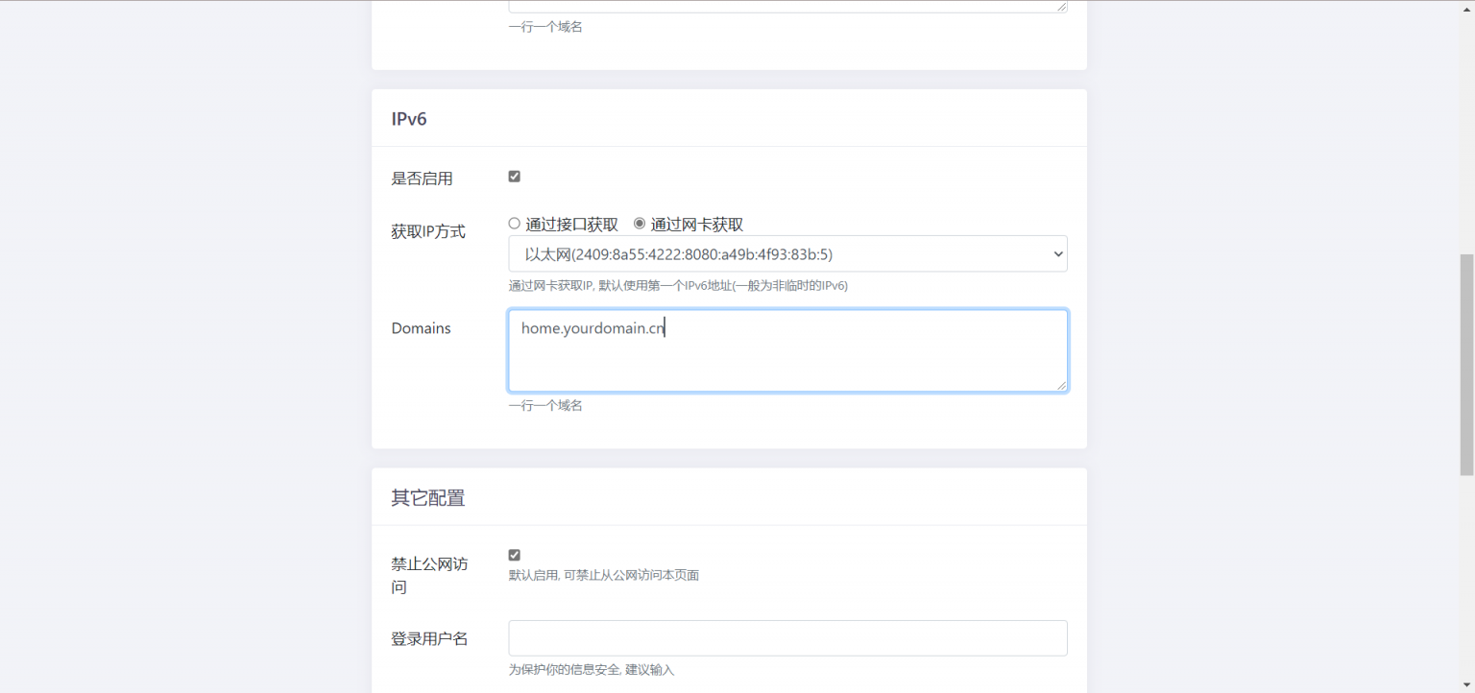Focus the 登录用户名 input field

[x=787, y=638]
